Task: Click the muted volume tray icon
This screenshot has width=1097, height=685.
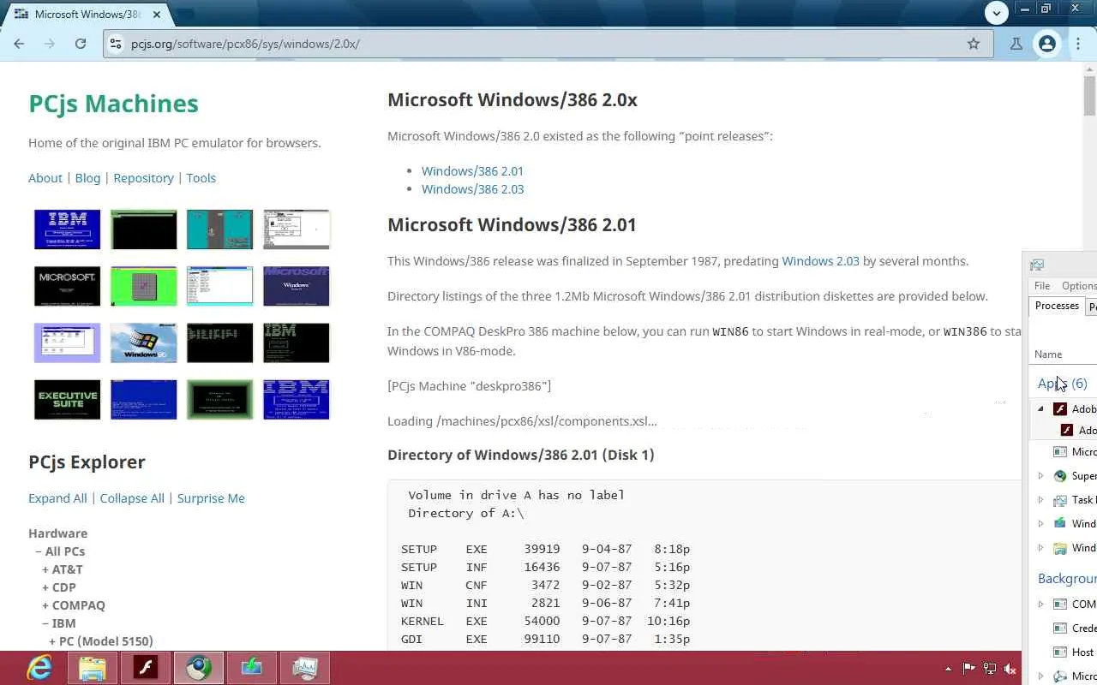Action: pyautogui.click(x=1010, y=669)
